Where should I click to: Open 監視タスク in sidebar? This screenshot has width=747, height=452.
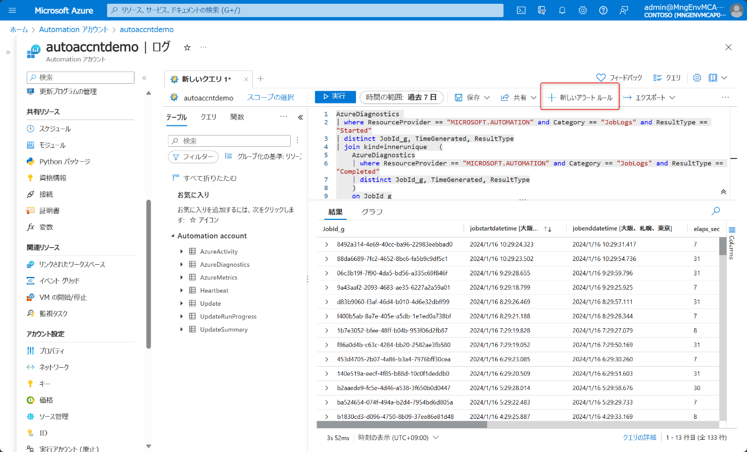pyautogui.click(x=53, y=314)
